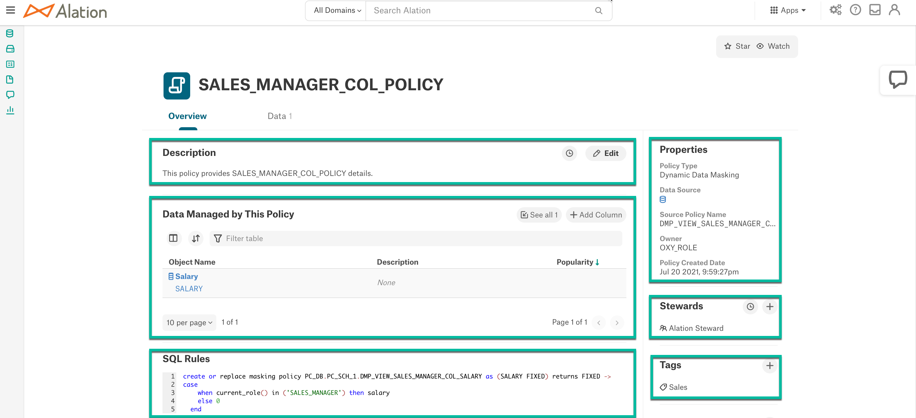The image size is (916, 418).
Task: Go to previous page arrow
Action: point(598,323)
